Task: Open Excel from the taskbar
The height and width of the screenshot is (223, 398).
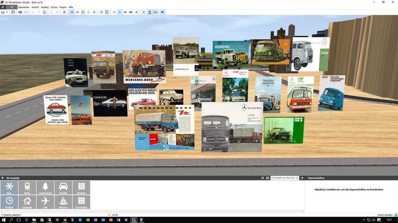Action: coord(88,220)
